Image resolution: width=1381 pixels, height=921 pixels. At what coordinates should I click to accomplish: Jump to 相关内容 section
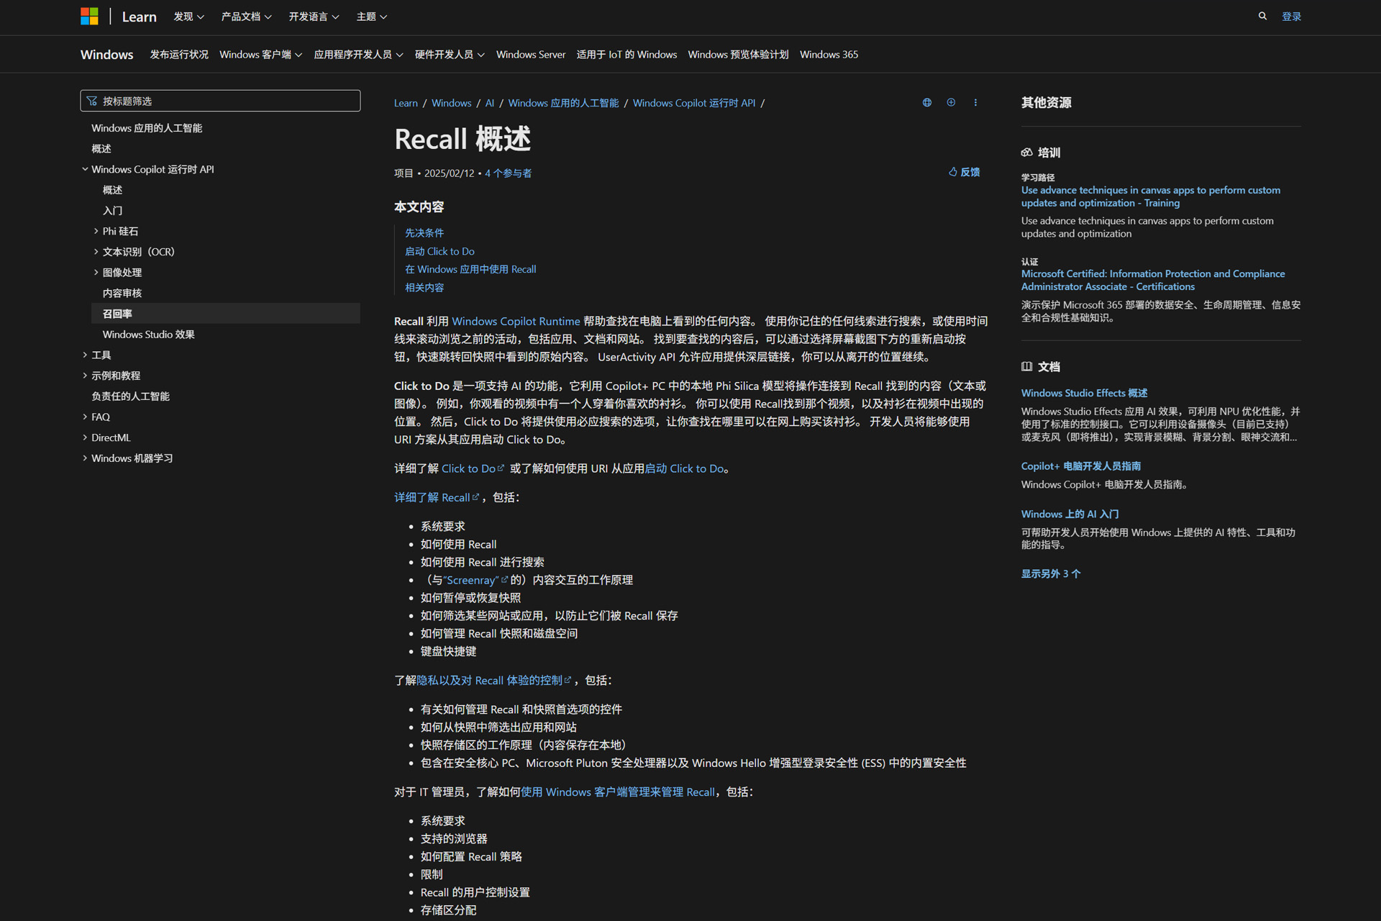[424, 288]
